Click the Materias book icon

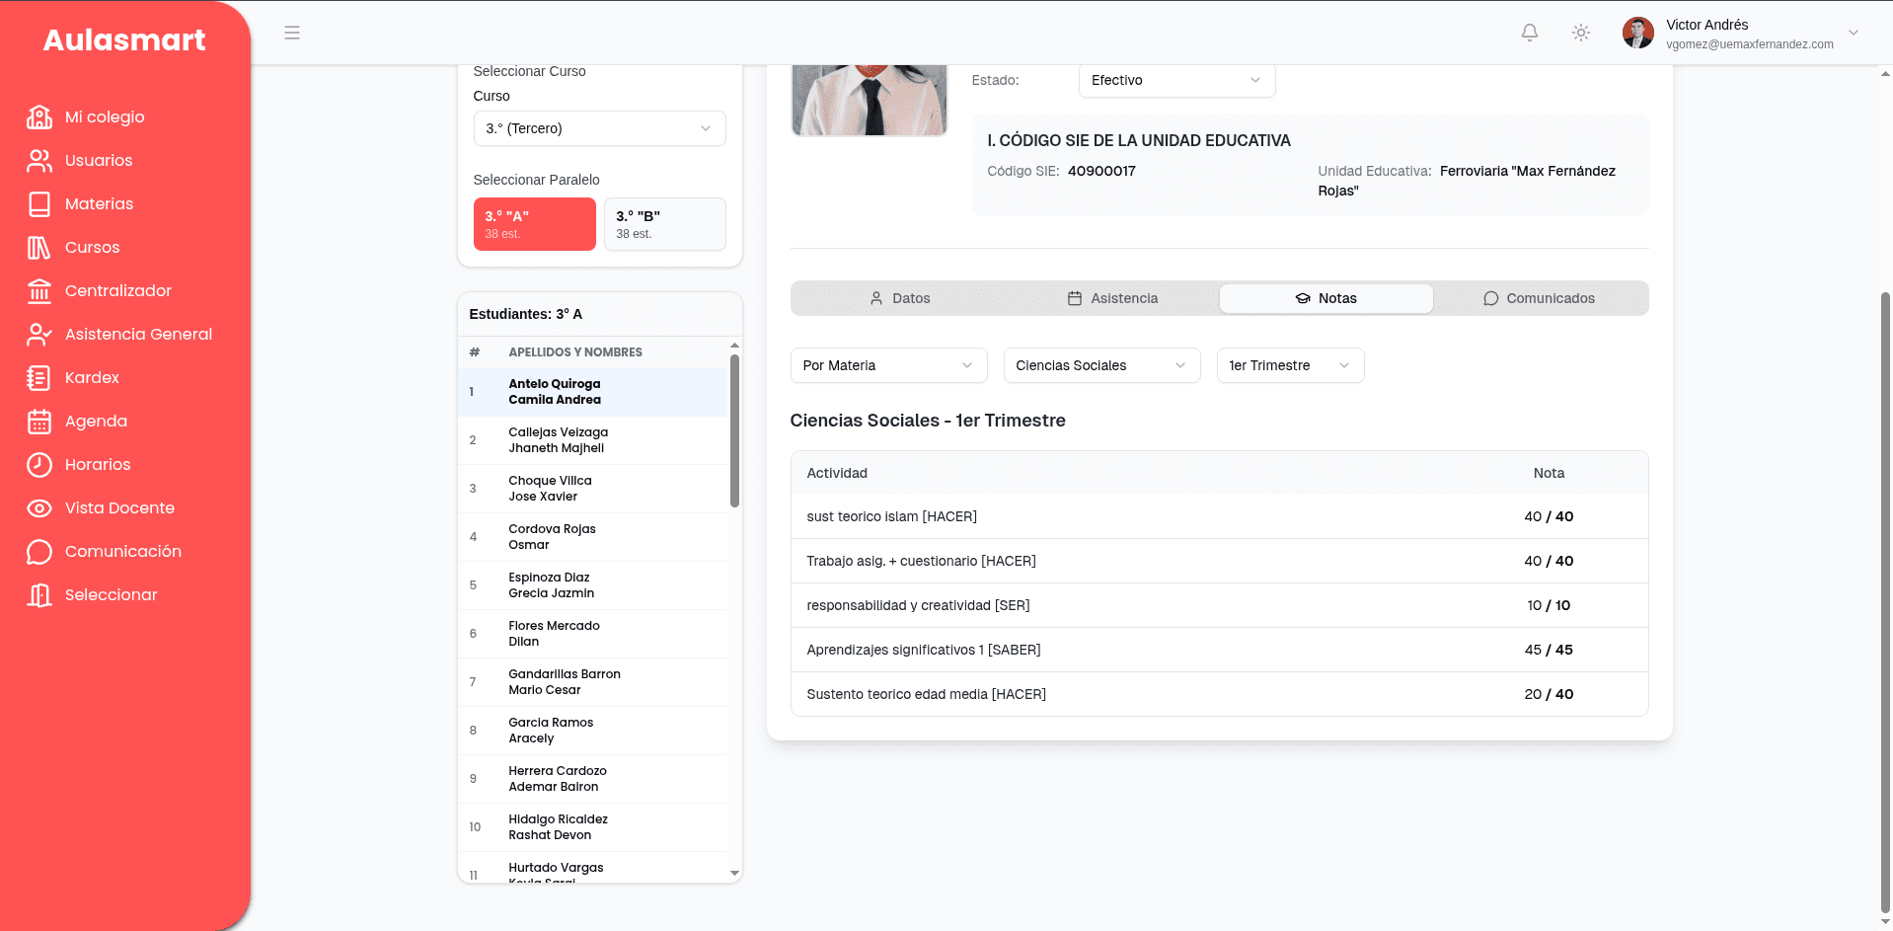point(39,204)
